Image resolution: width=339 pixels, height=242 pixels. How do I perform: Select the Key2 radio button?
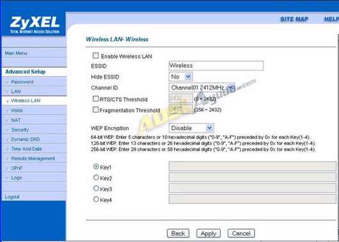pyautogui.click(x=96, y=178)
